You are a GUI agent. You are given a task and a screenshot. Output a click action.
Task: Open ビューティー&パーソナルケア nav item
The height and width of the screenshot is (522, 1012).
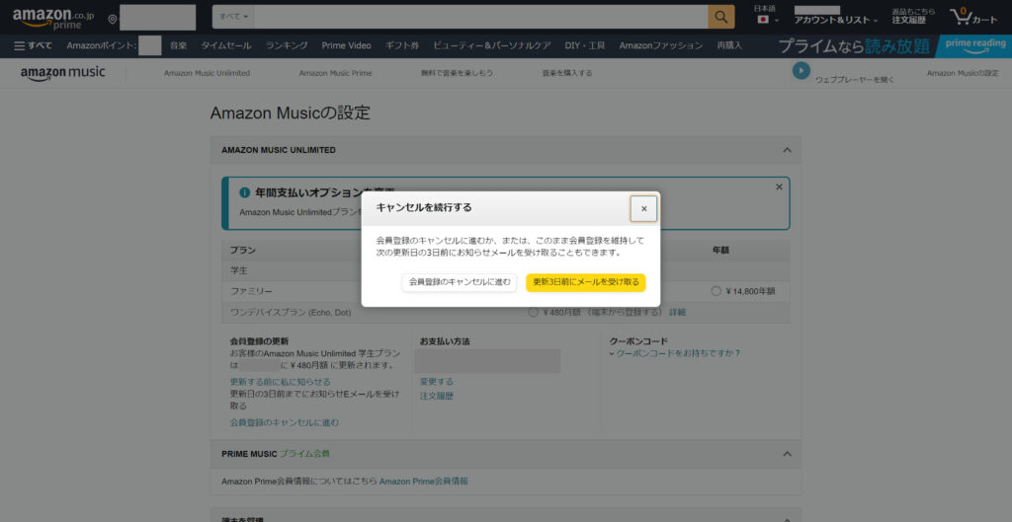[492, 45]
